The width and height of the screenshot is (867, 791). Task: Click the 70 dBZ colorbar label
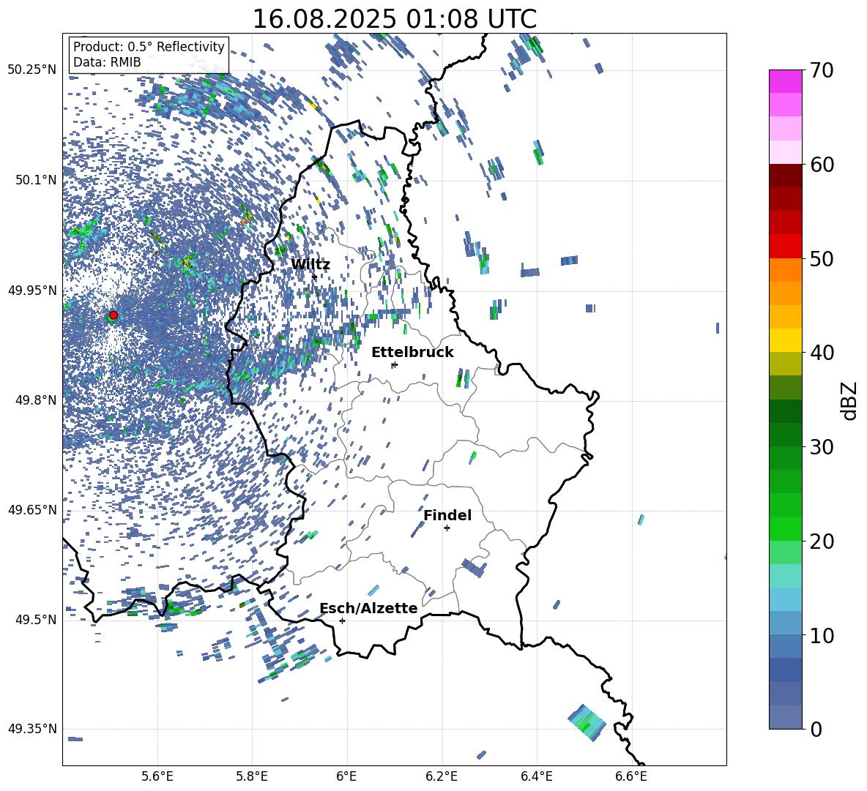821,70
